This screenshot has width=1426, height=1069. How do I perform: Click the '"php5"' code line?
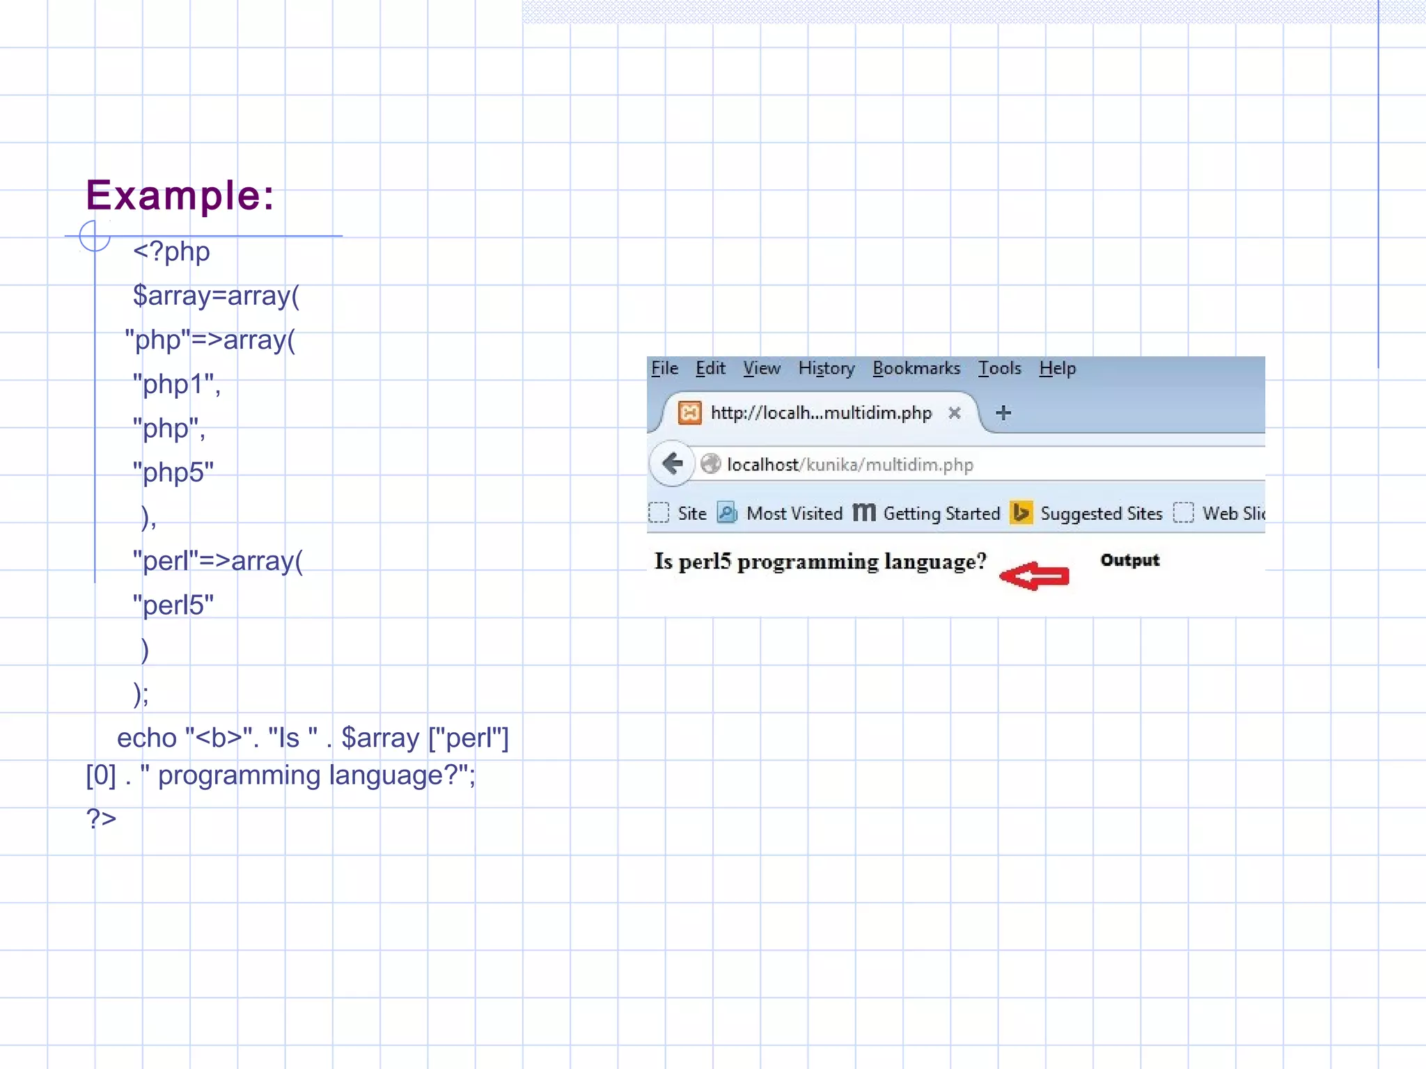click(173, 473)
